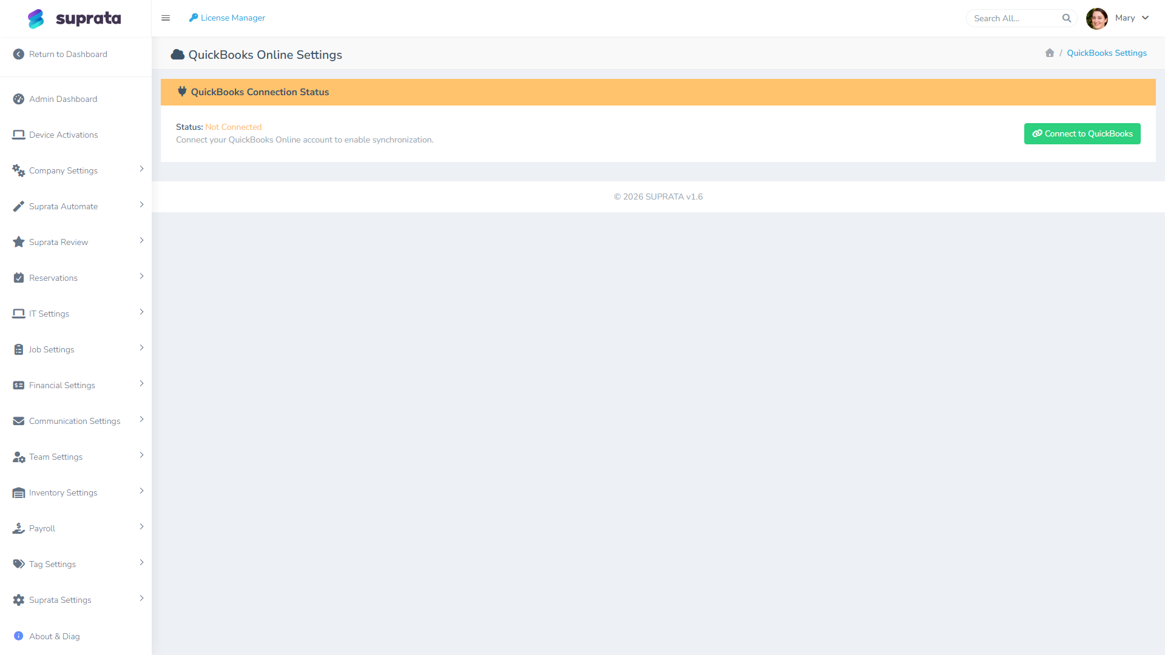Click the Payroll hand-dollar icon
This screenshot has height=655, width=1165.
coord(19,528)
